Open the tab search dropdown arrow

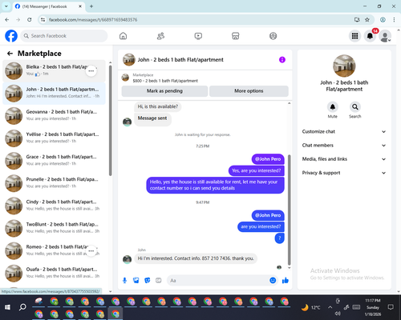click(6, 6)
